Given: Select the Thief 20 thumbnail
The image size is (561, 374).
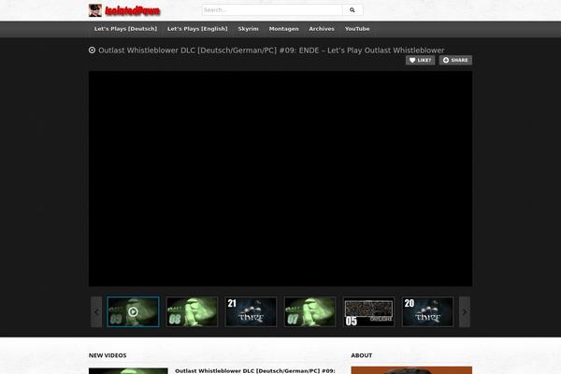Looking at the screenshot, I should tap(428, 311).
